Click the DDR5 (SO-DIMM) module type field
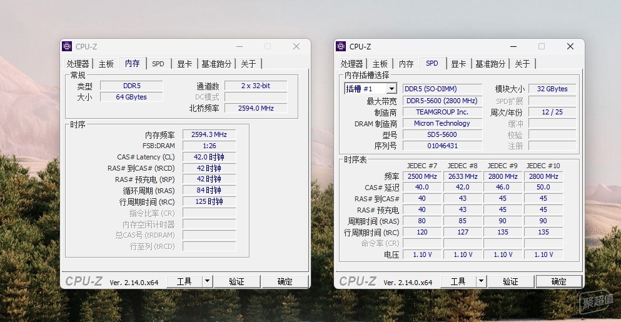The image size is (621, 322). pos(442,89)
